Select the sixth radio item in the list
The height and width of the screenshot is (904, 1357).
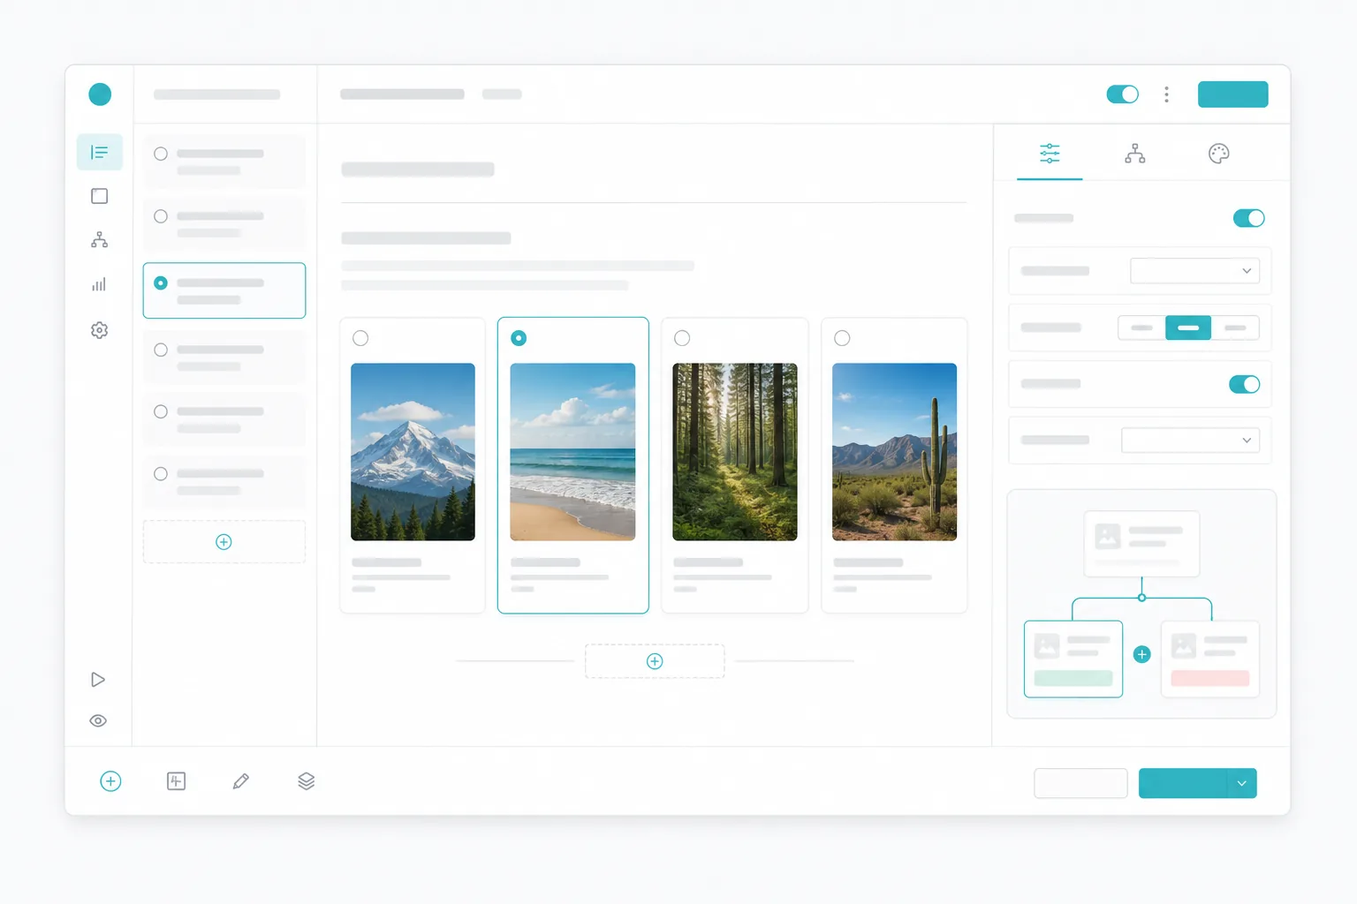[161, 474]
